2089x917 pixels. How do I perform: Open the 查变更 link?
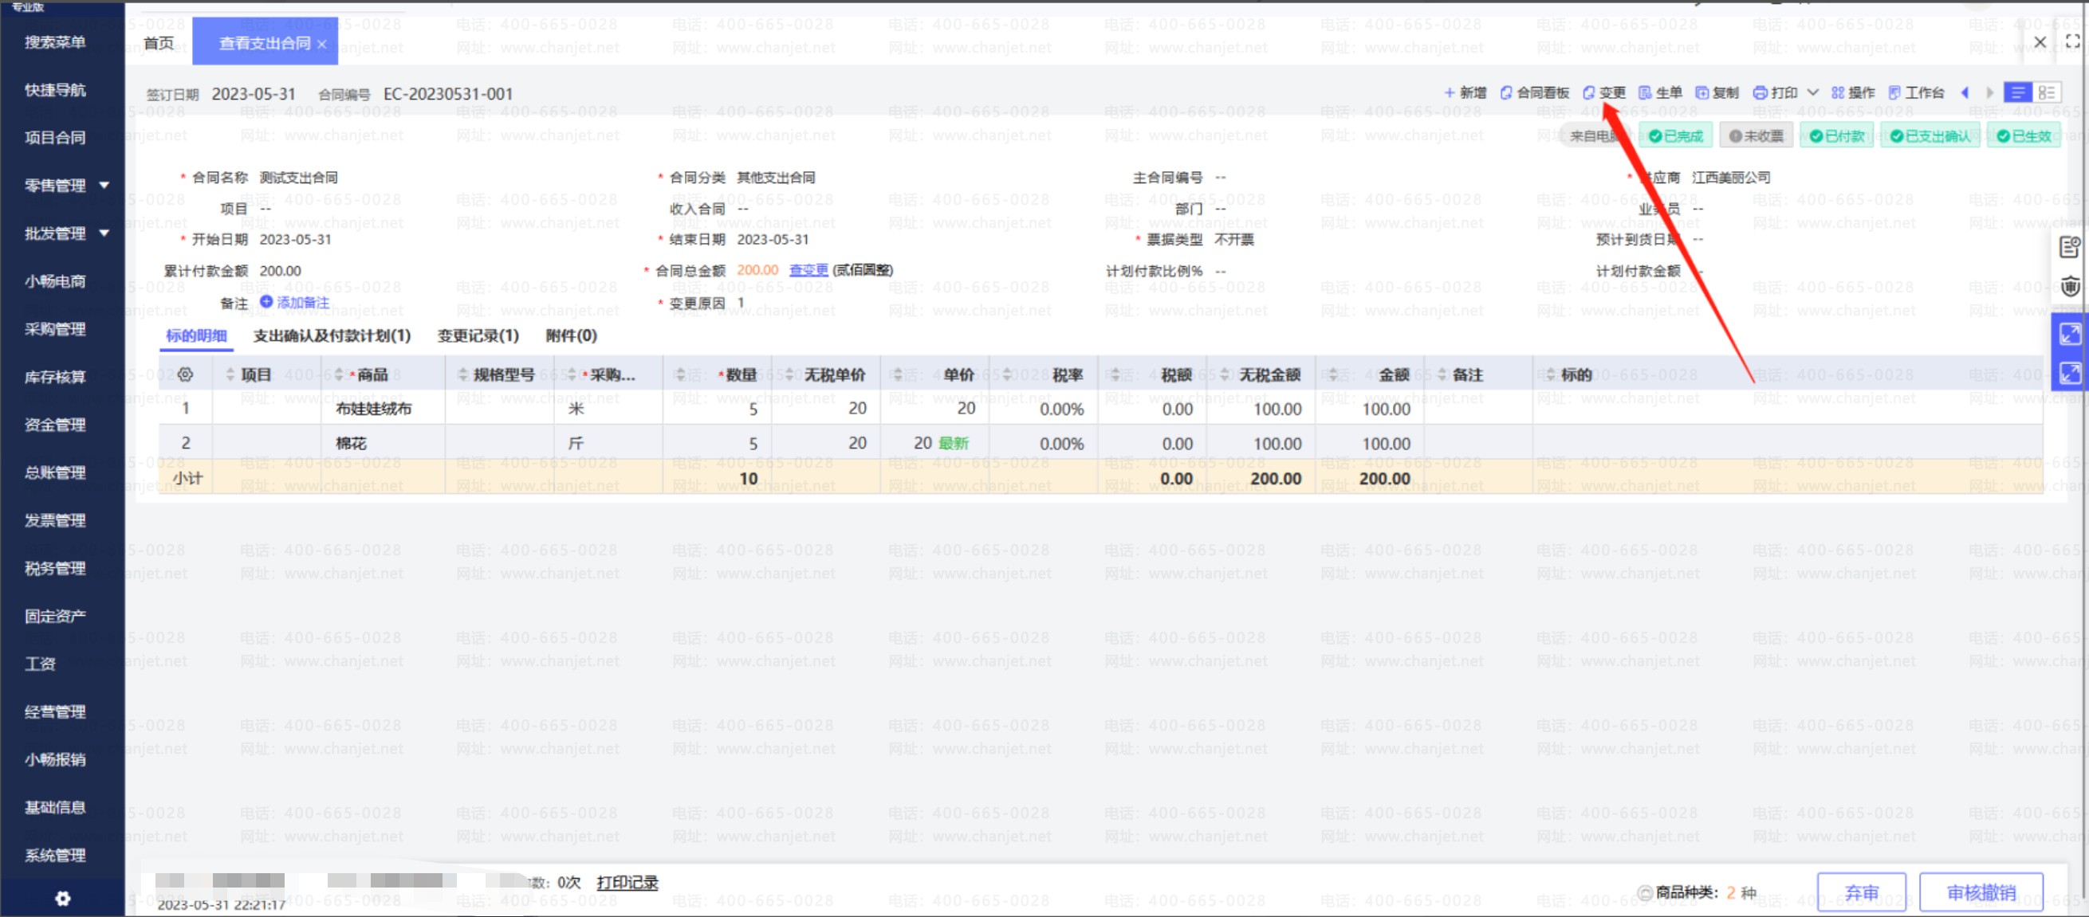click(x=808, y=270)
